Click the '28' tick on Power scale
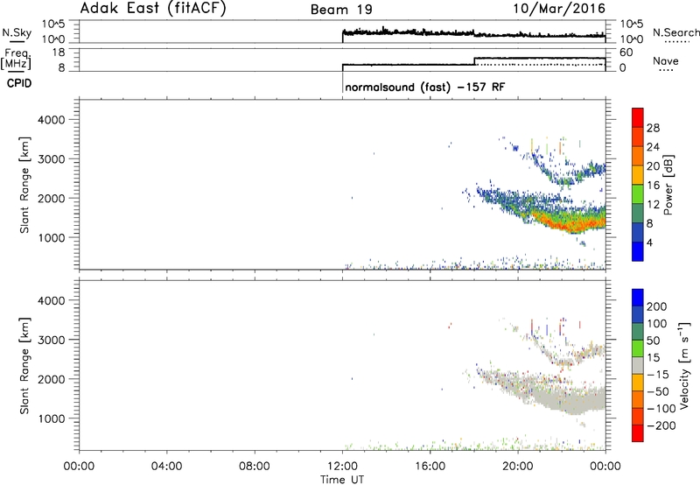Screen dimensions: 700x485 [653, 128]
